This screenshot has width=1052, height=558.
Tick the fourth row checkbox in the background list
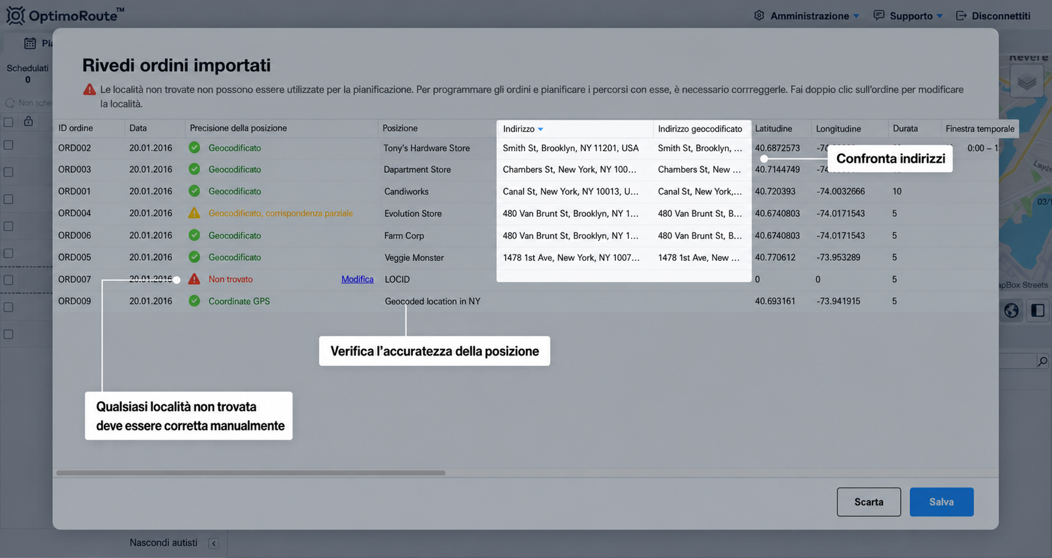[x=9, y=226]
